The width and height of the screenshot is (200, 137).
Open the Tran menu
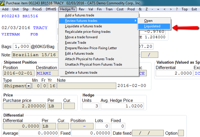(109, 9)
